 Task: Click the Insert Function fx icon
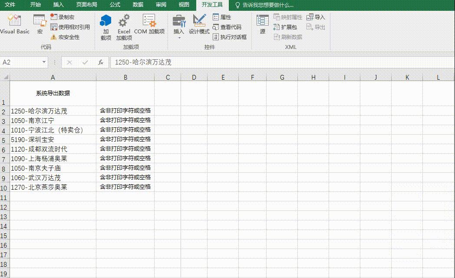pos(100,62)
